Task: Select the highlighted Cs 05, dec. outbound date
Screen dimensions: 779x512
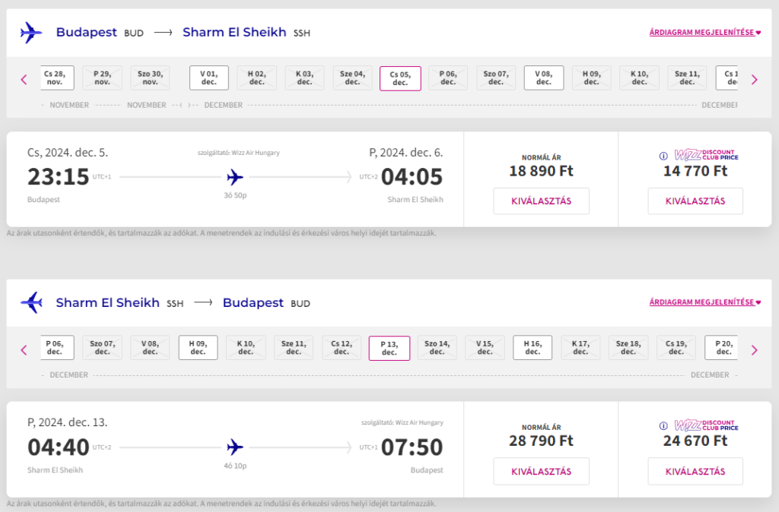Action: [400, 78]
